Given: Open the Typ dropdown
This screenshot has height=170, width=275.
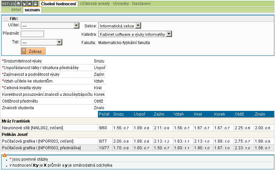Looking at the screenshot, I should pos(42,42).
